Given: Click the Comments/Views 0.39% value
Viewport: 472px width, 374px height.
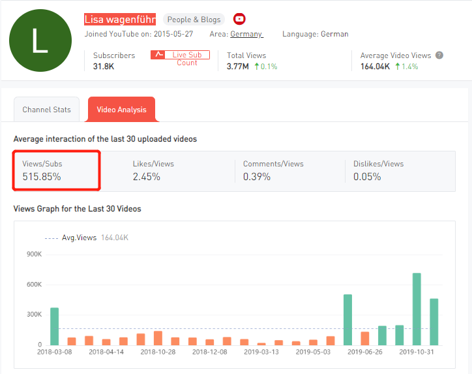Looking at the screenshot, I should pos(257,176).
